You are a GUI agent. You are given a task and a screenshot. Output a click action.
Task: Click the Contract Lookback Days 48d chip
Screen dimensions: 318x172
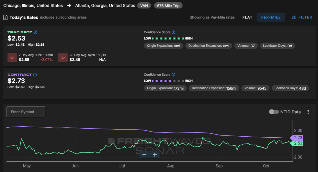290,88
